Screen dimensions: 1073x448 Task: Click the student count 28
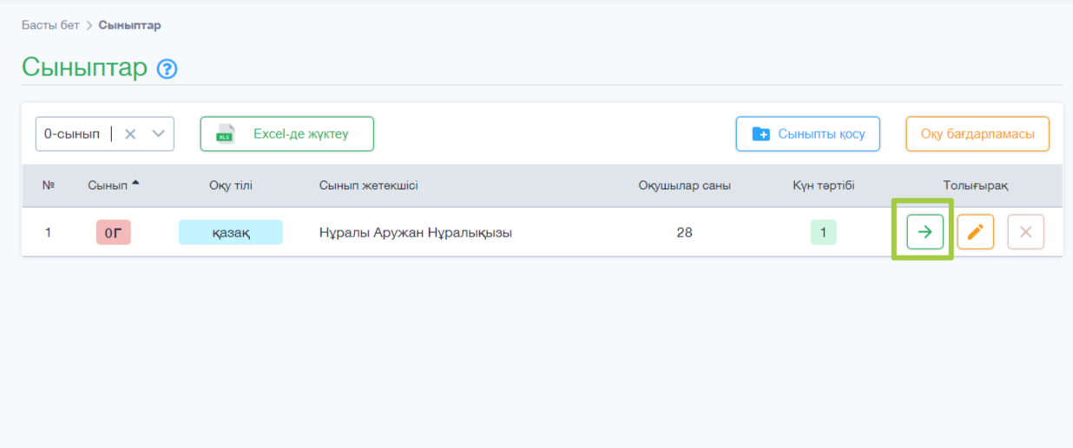click(684, 232)
